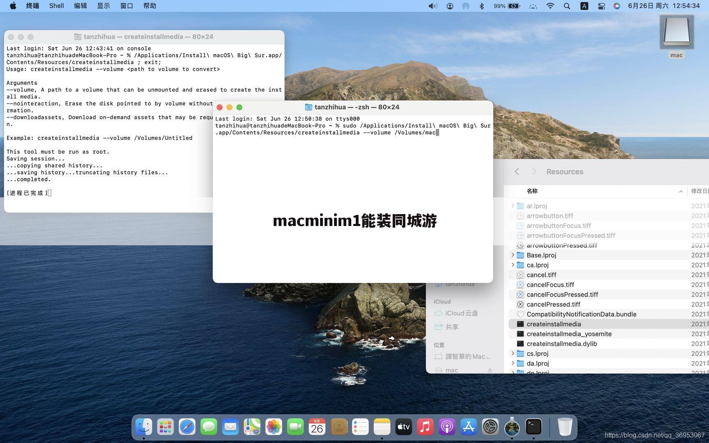Expand the cs.lproj folder
This screenshot has height=443, width=709.
512,354
